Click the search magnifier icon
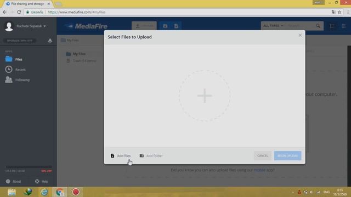 click(x=318, y=26)
